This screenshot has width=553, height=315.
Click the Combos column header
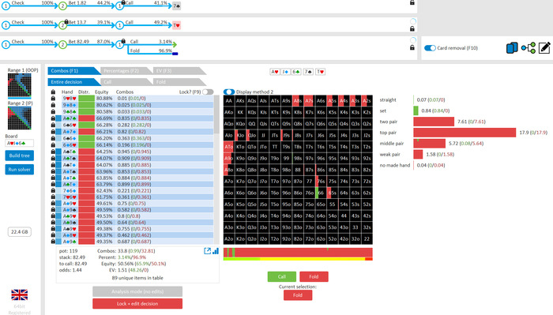[x=125, y=92]
